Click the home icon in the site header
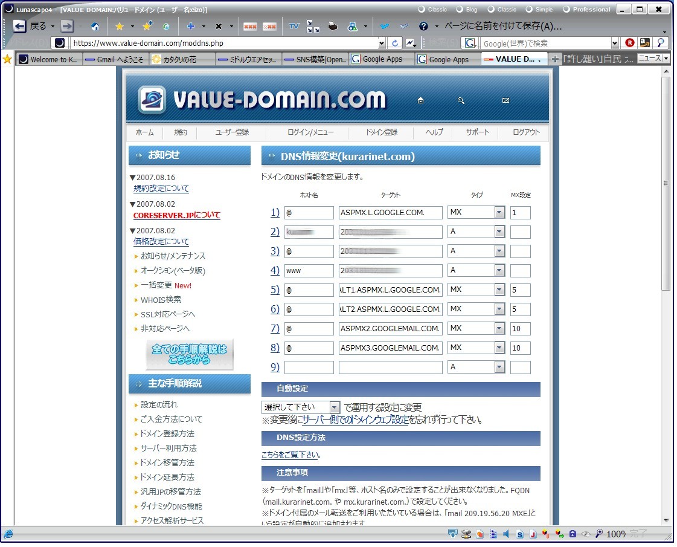Viewport: 677px width, 547px height. [x=420, y=100]
